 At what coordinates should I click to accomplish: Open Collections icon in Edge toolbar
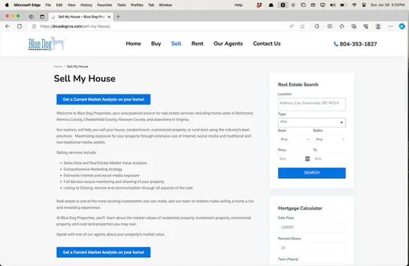tap(353, 26)
